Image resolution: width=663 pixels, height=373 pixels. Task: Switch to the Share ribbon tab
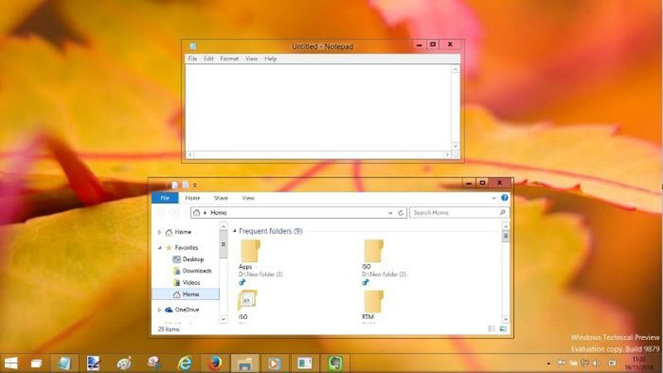click(x=220, y=198)
